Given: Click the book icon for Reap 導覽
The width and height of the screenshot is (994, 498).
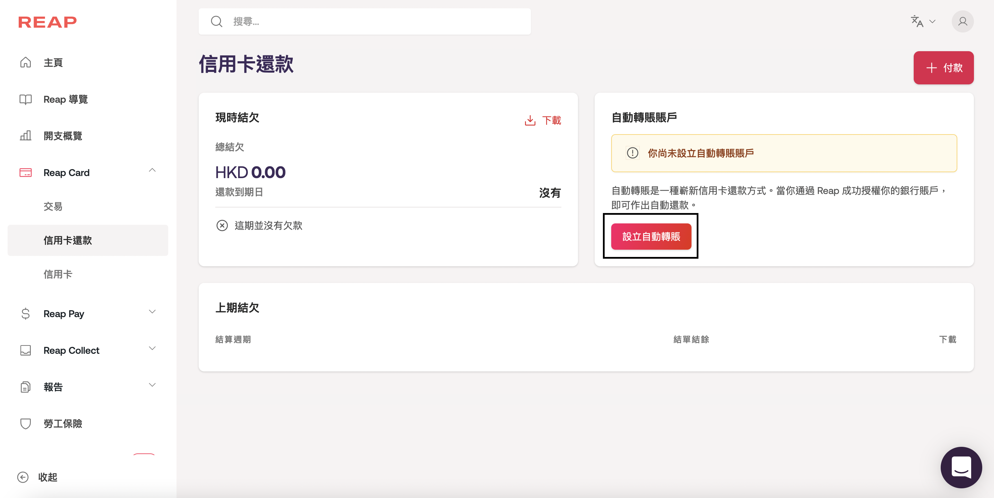Looking at the screenshot, I should pyautogui.click(x=26, y=100).
